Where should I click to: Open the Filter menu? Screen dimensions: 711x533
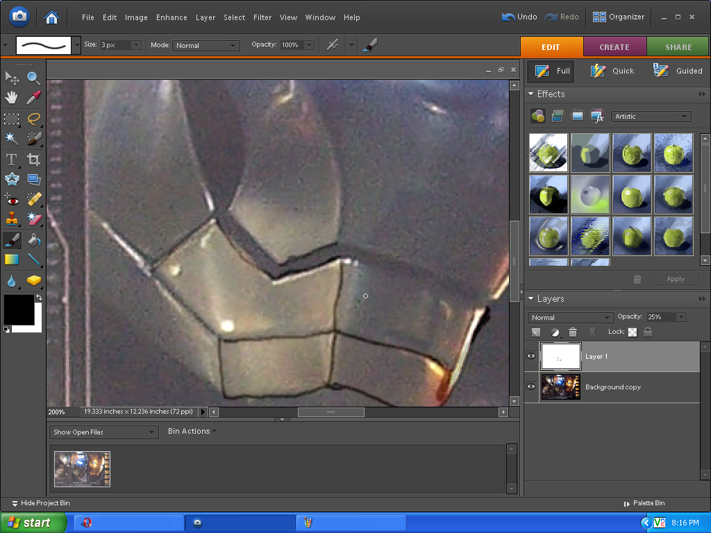262,17
